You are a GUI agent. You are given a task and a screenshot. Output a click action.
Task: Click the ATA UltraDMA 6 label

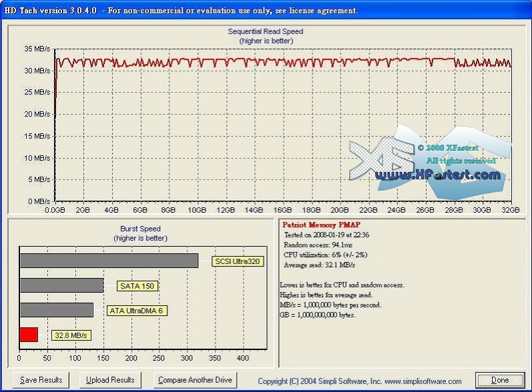click(x=135, y=311)
